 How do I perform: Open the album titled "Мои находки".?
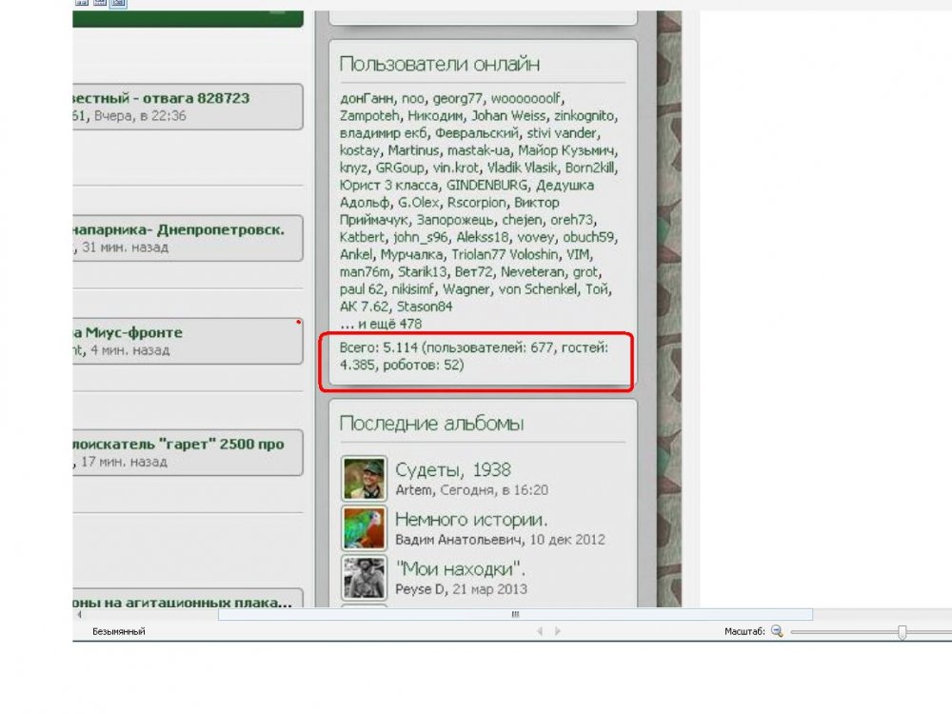(460, 569)
